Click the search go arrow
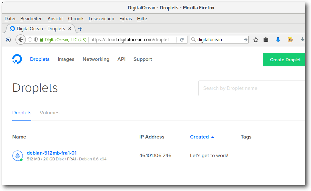The height and width of the screenshot is (191, 311). (x=246, y=40)
